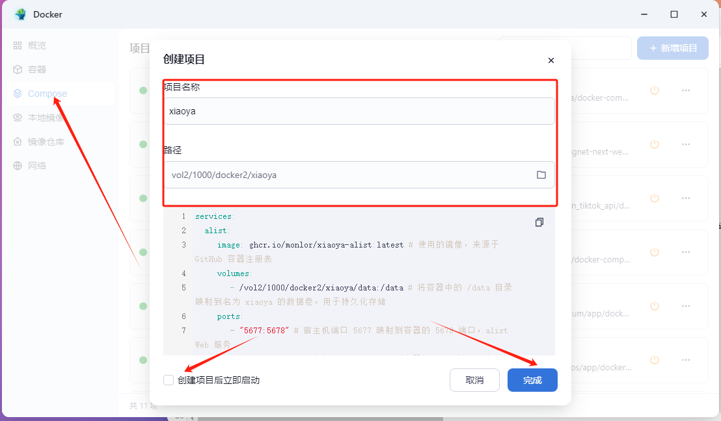The height and width of the screenshot is (421, 721).
Task: Select Compose in the sidebar
Action: tap(47, 94)
